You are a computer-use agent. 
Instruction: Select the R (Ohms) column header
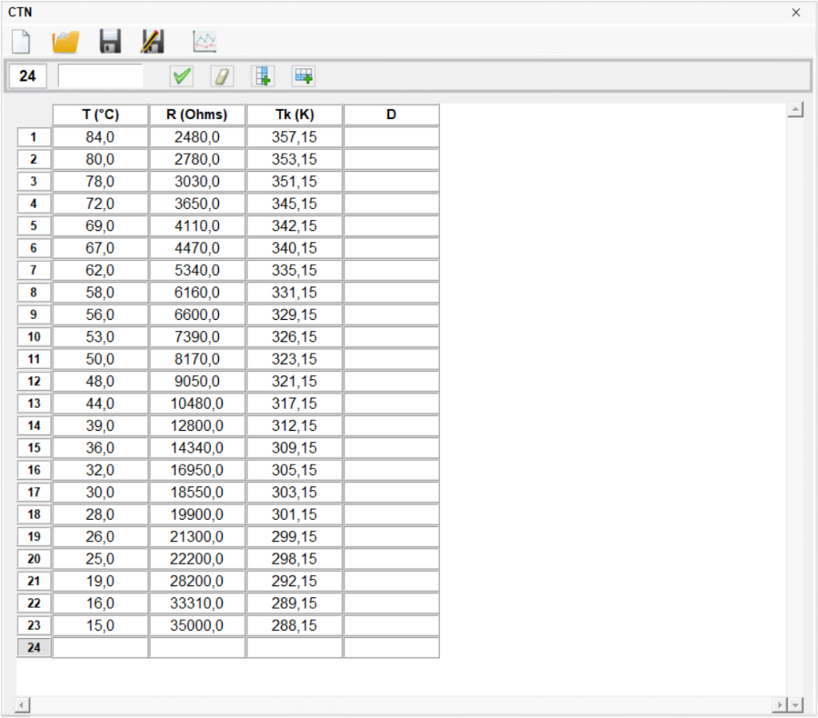tap(197, 114)
